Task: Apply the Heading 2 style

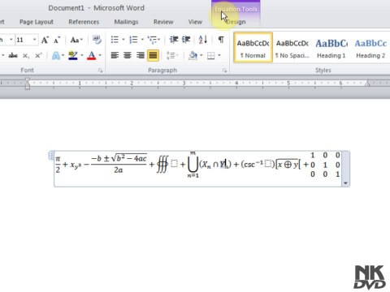Action: [370, 48]
